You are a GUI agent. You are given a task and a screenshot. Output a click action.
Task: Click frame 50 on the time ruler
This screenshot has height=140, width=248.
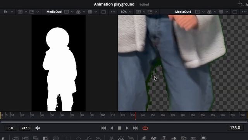pos(52,115)
